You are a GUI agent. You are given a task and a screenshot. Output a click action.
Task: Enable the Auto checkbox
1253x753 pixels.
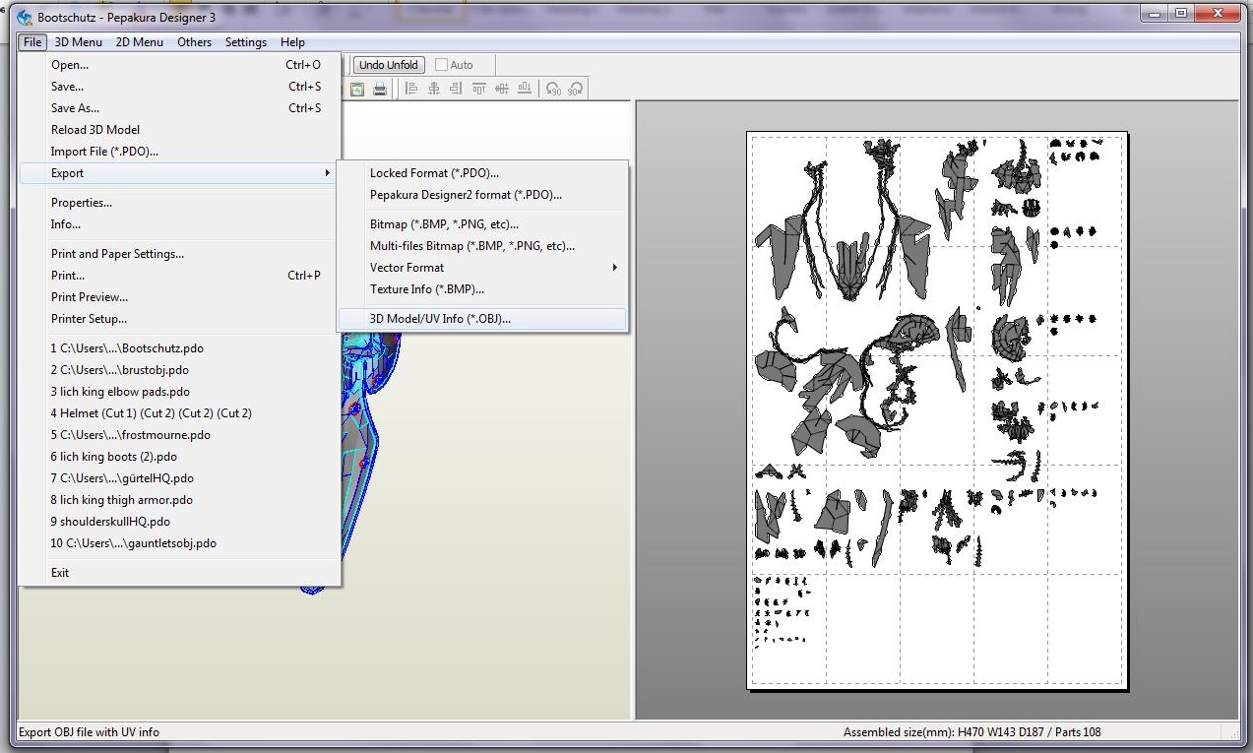442,65
